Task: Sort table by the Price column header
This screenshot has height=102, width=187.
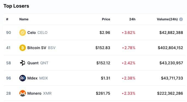Action: click(x=106, y=19)
